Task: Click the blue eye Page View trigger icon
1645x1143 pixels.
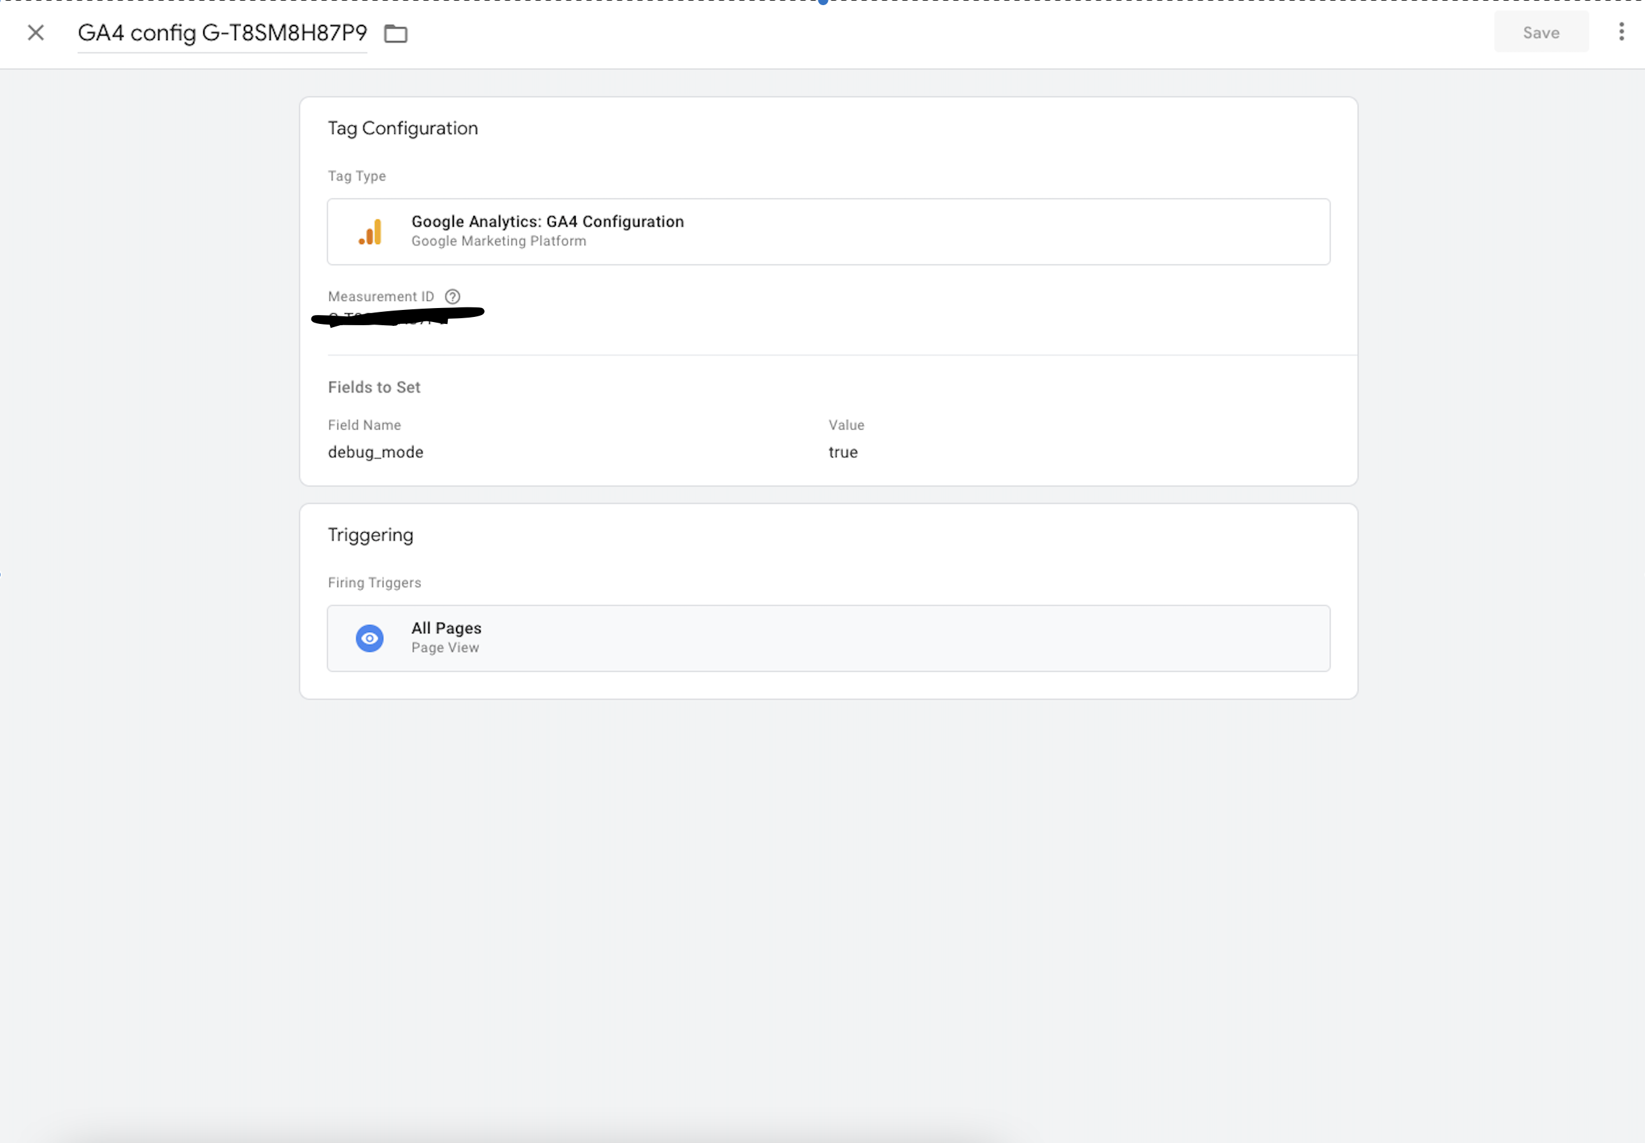Action: pyautogui.click(x=369, y=638)
